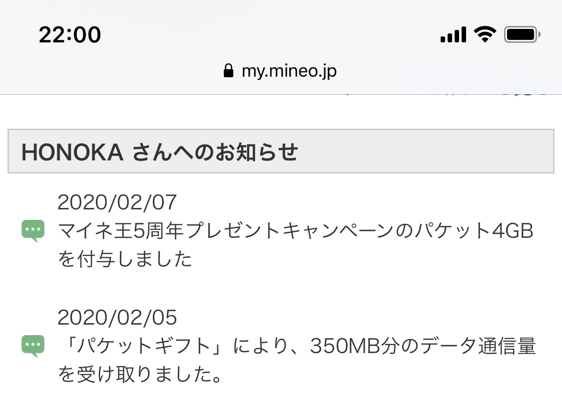
Task: Tap the battery indicator icon
Action: click(x=522, y=35)
